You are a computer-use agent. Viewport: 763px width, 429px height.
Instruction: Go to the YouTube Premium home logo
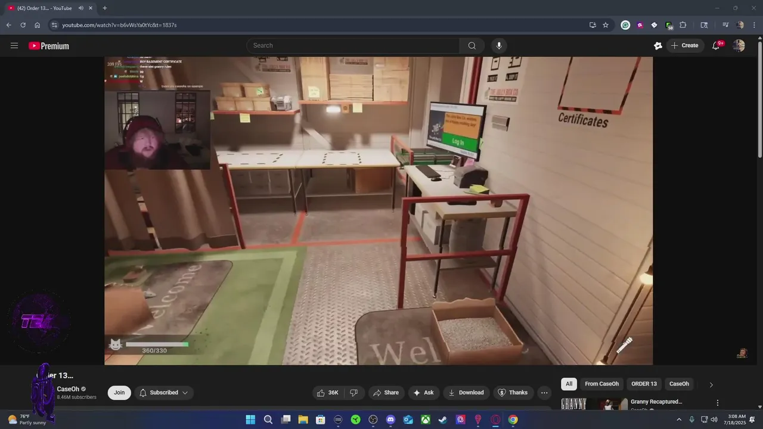point(49,46)
